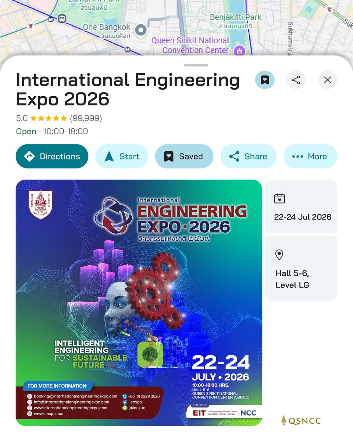Close the place details sheet
The width and height of the screenshot is (353, 441).
[327, 80]
